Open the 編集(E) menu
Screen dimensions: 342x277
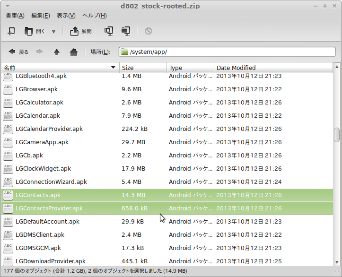41,16
